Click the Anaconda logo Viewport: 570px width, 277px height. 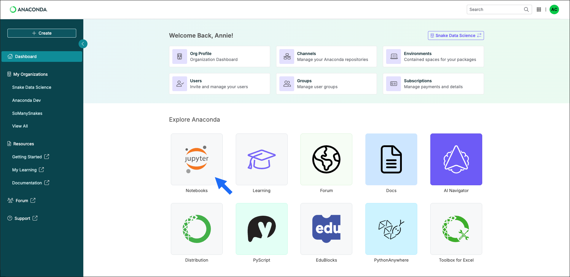point(28,9)
